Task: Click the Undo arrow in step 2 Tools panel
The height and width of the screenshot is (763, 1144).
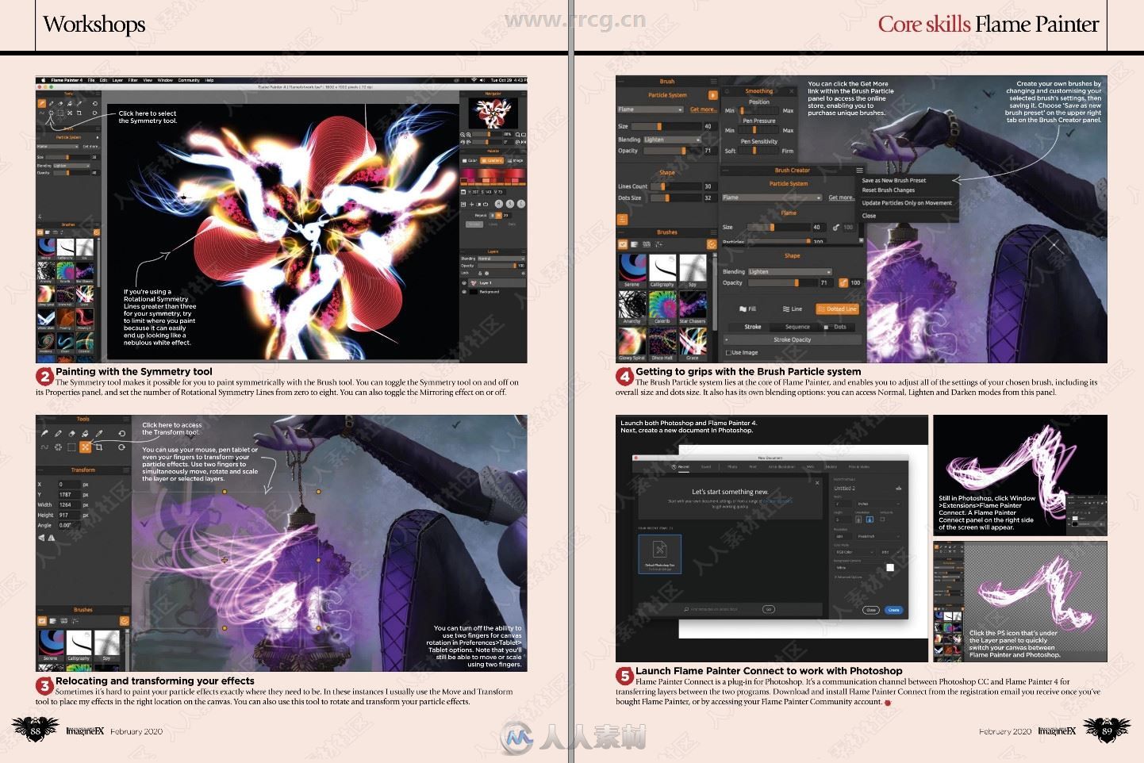Action: click(x=94, y=103)
